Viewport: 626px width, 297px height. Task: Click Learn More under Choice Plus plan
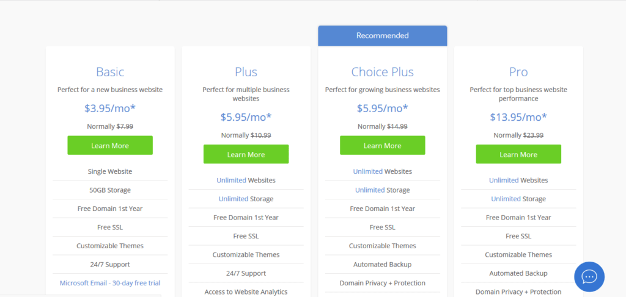382,146
